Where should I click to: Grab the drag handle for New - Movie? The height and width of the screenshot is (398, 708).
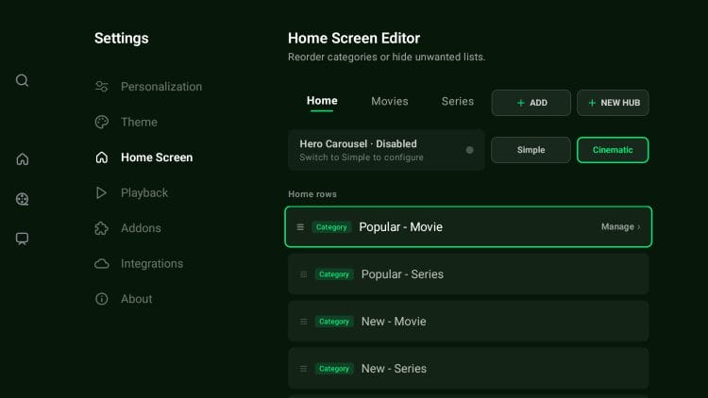coord(303,322)
